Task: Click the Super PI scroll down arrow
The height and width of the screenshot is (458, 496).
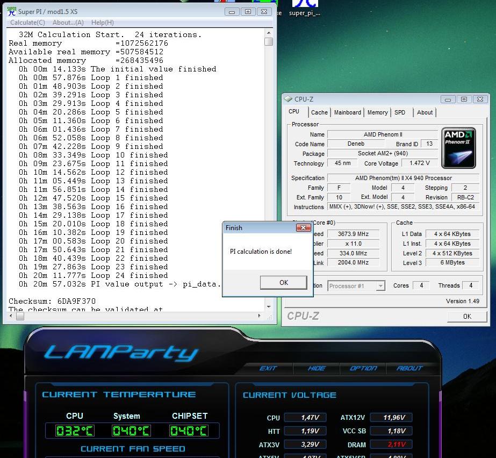Action: 269,306
